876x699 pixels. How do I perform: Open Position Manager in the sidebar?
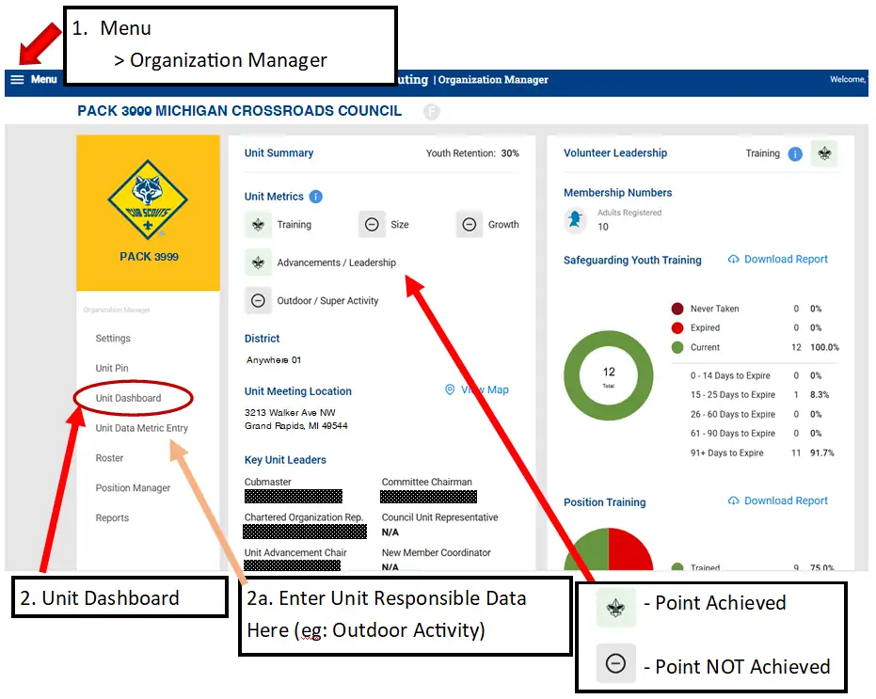133,487
